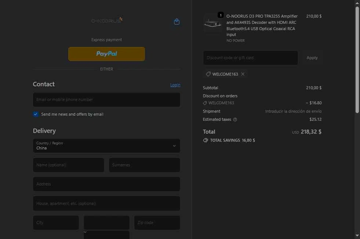Click the Zip code field
Screen dimensions: 360x239
[x=157, y=222]
